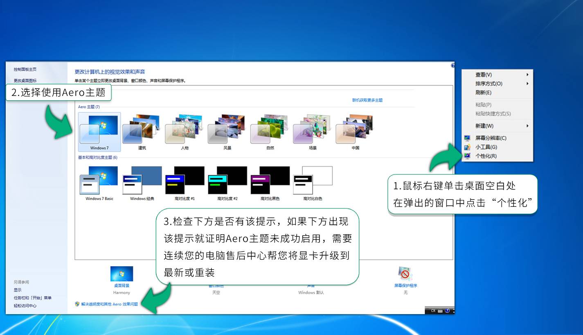Go to 控制面板主页

pos(25,69)
